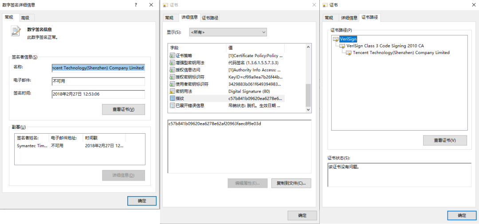The height and width of the screenshot is (224, 479).
Task: Select VeriSign Class 3 Code Signing 2010 CA
Action: [x=385, y=46]
